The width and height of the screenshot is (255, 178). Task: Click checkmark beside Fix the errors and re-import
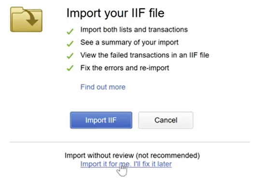(x=70, y=68)
